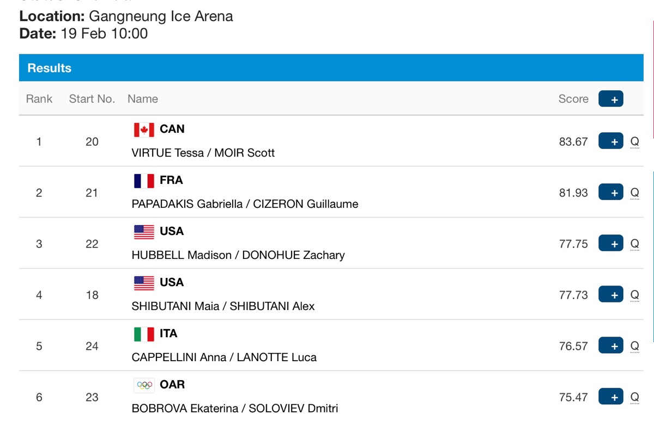The image size is (654, 421).
Task: Click the USA flag beside Hubbell
Action: [x=144, y=232]
